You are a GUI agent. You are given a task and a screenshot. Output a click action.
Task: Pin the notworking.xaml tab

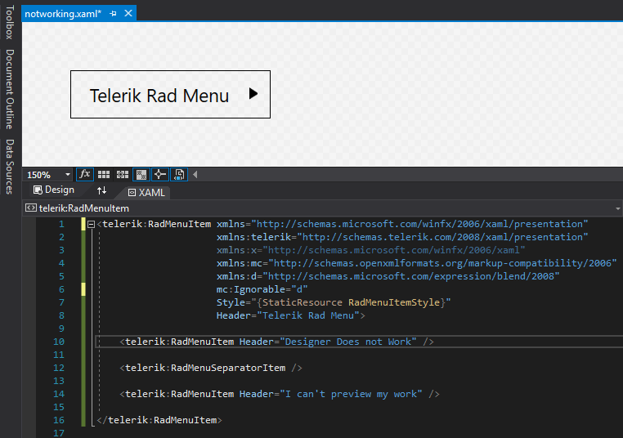point(113,14)
